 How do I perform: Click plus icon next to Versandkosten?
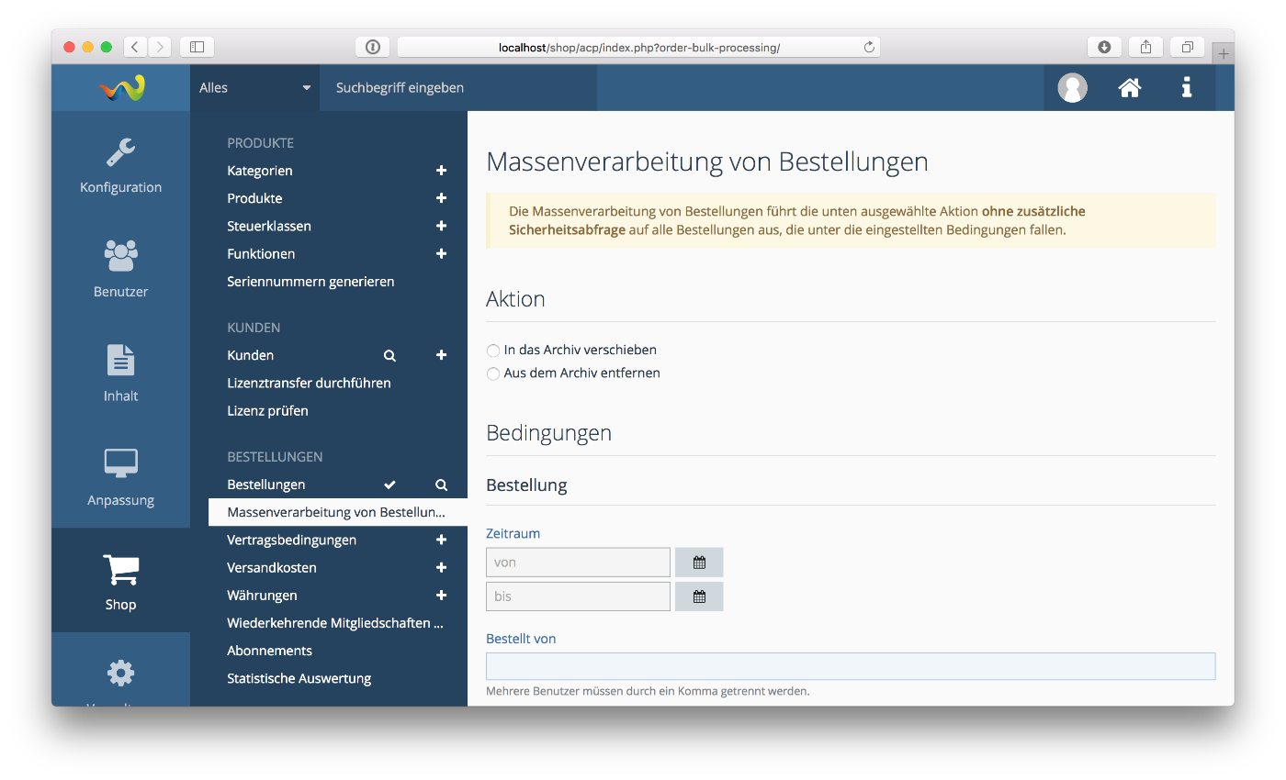click(x=441, y=568)
